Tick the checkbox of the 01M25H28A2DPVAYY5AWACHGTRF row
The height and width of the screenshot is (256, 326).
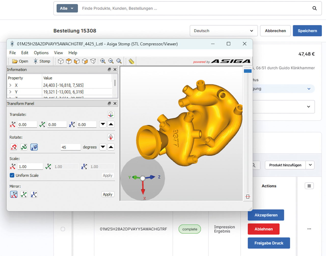point(63,229)
